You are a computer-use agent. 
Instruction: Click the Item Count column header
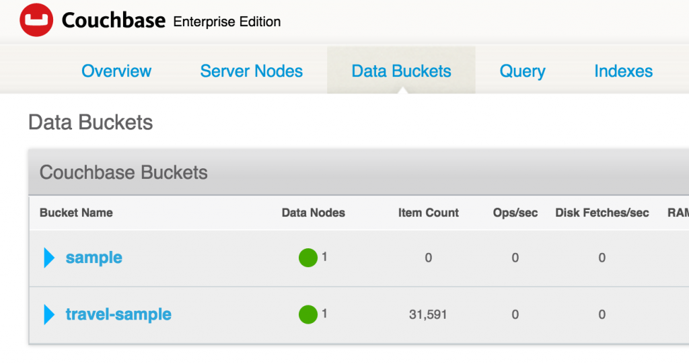(429, 213)
